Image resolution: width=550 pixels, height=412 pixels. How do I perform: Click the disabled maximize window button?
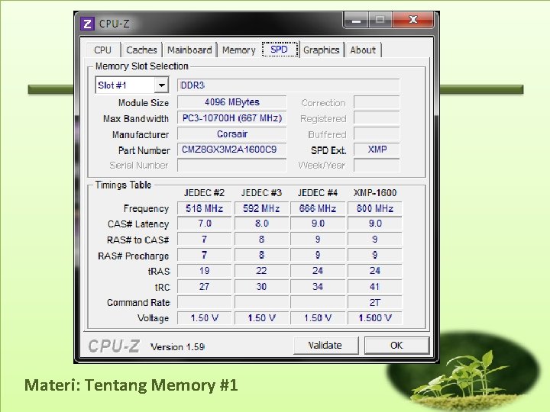pos(380,20)
